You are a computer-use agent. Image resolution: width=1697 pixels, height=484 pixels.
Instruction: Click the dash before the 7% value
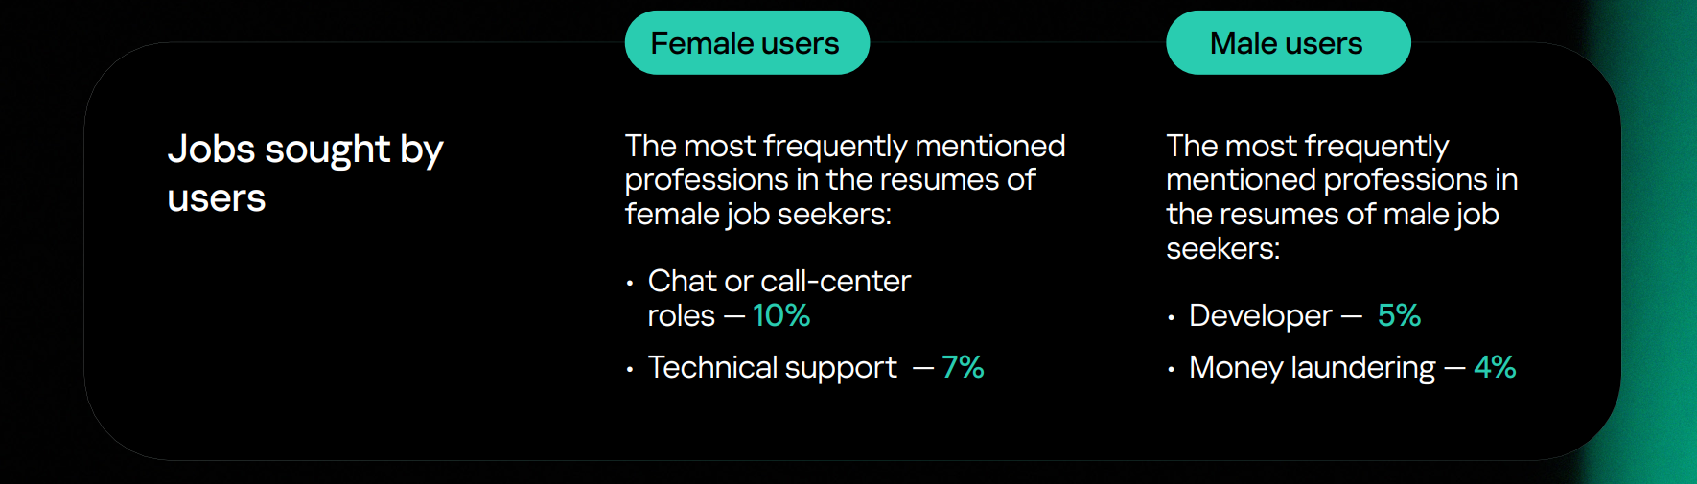(923, 368)
